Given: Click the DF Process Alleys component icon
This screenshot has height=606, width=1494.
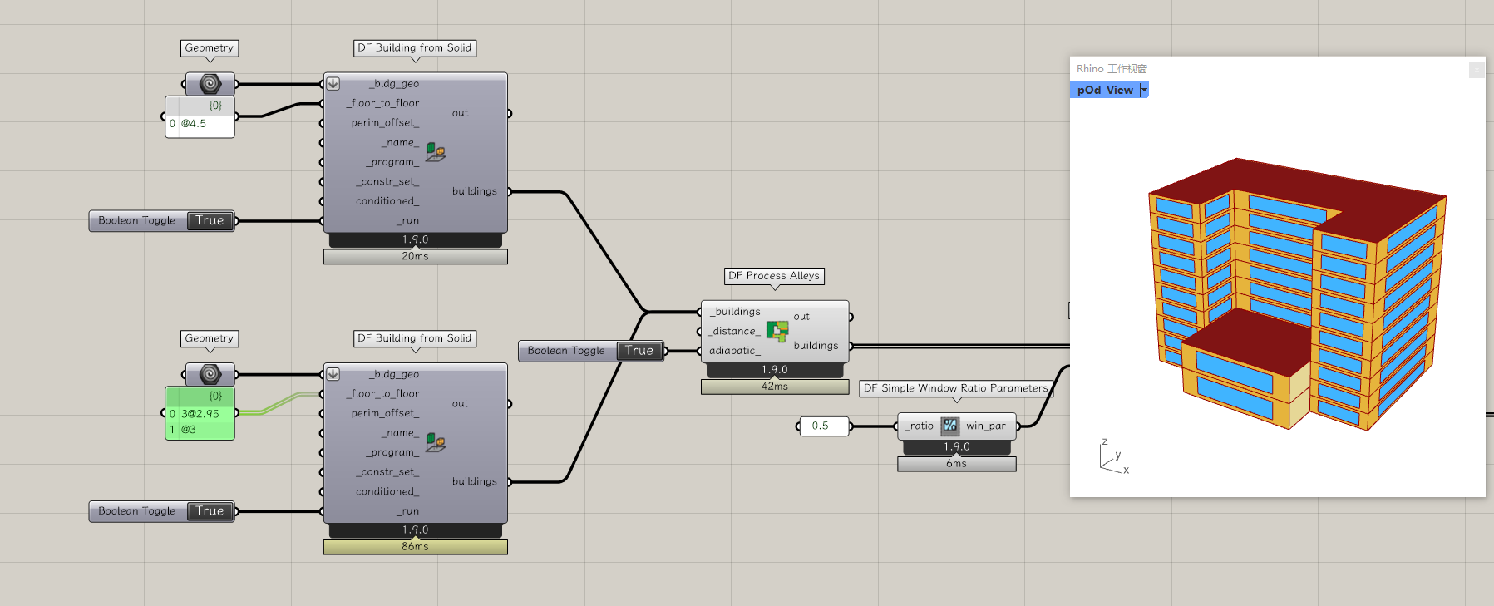Looking at the screenshot, I should click(x=777, y=332).
